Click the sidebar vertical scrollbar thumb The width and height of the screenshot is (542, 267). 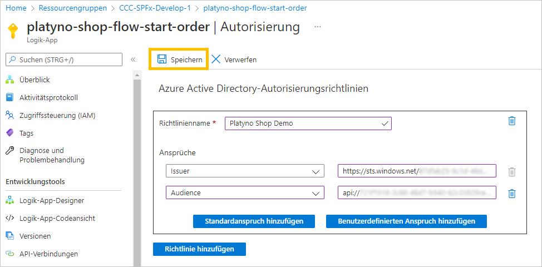coord(137,172)
